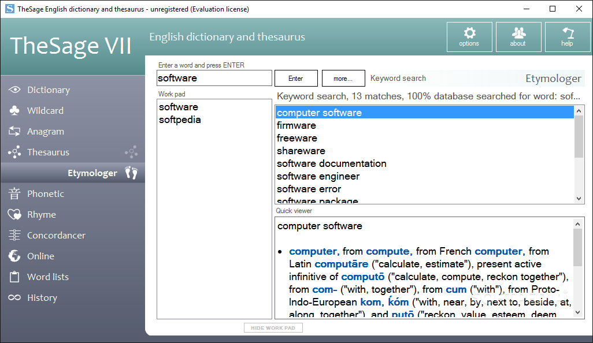Switch to Dictionary mode
The image size is (593, 343).
click(49, 90)
